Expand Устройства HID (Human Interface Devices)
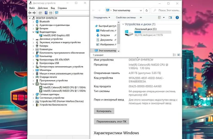The image size is (213, 139). click(33, 101)
